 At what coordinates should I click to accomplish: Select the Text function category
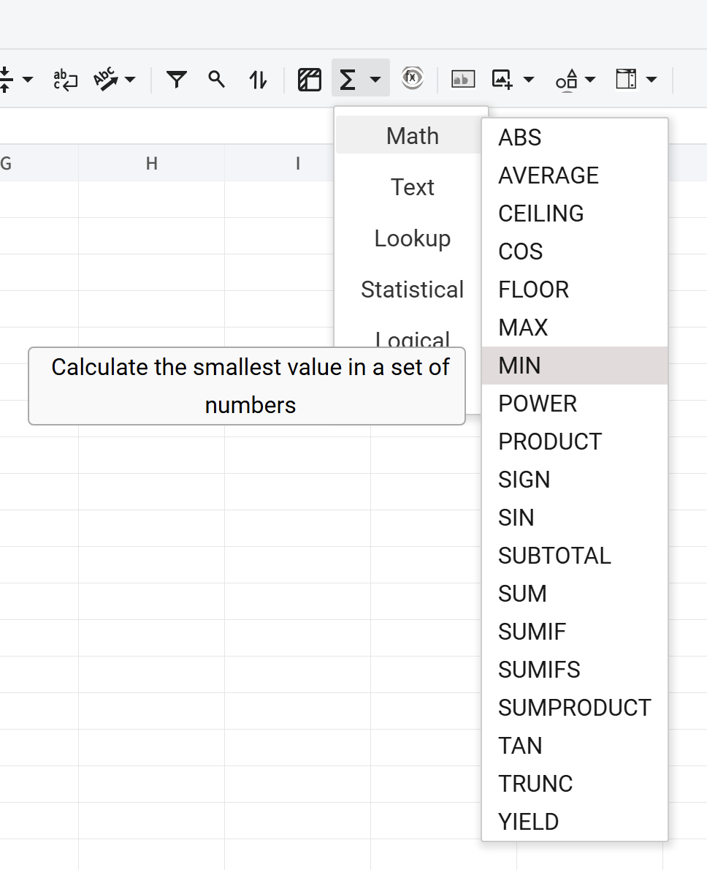(412, 187)
